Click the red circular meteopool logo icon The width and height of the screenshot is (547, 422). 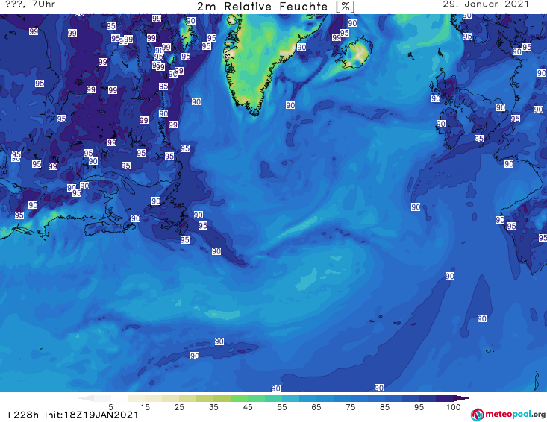pyautogui.click(x=477, y=415)
